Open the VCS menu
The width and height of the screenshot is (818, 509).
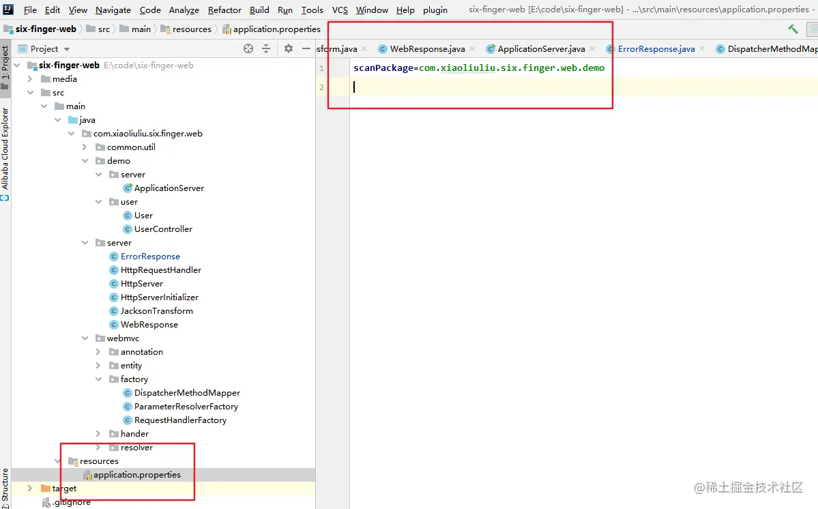pos(340,10)
